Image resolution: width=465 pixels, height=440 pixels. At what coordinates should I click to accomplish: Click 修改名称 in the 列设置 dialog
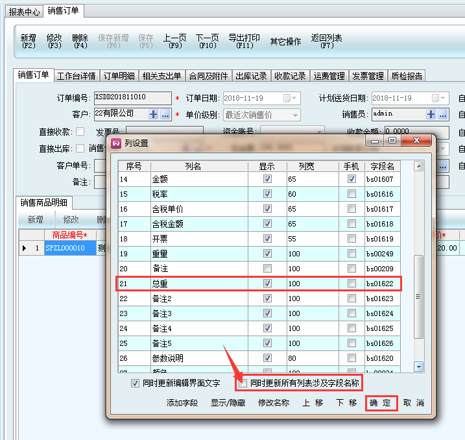tap(273, 402)
